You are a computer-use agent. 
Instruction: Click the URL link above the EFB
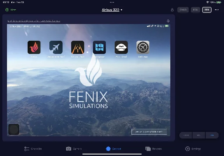tap(34, 21)
